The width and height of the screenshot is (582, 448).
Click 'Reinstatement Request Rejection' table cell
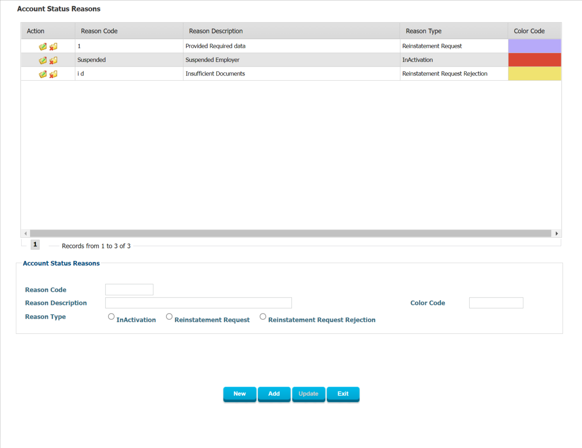click(x=454, y=74)
